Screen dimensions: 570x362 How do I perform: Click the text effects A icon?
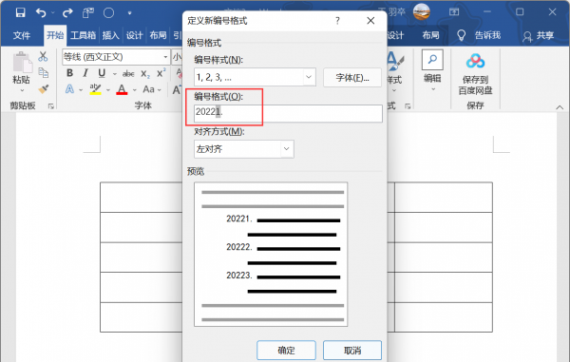pyautogui.click(x=69, y=89)
